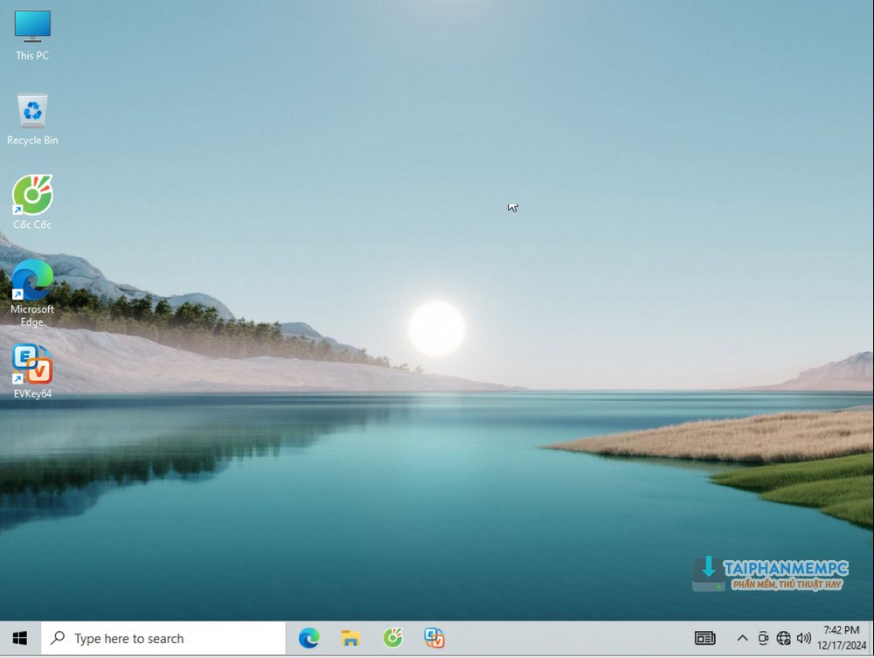Image resolution: width=874 pixels, height=658 pixels.
Task: Click the Meet Now tray icon
Action: click(x=763, y=639)
